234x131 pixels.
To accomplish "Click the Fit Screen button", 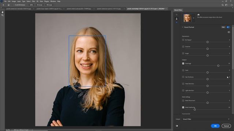I will coord(39,5).
